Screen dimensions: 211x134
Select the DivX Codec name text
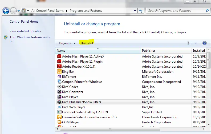[70, 87]
